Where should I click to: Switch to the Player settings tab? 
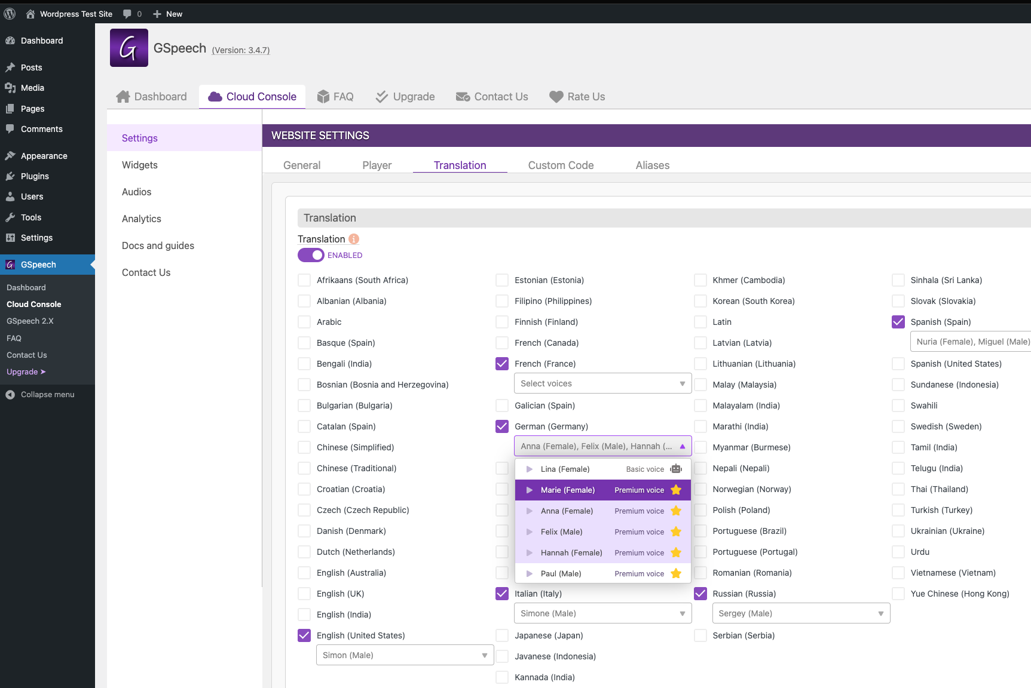(377, 165)
